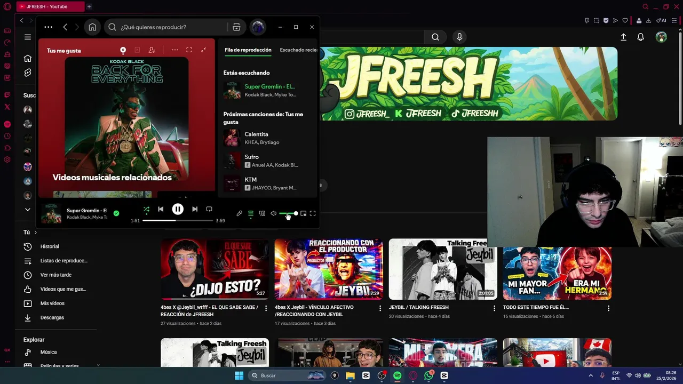Open options menu for EL QUE SABE SABE video
This screenshot has height=384, width=683.
coord(266,308)
